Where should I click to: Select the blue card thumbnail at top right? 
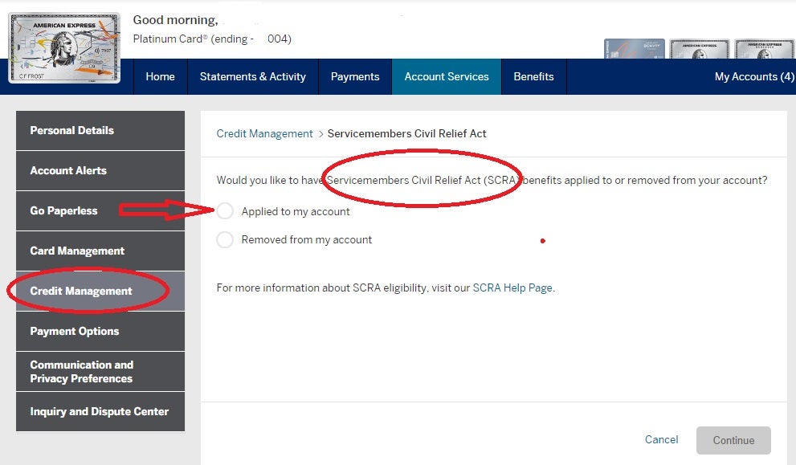click(634, 49)
